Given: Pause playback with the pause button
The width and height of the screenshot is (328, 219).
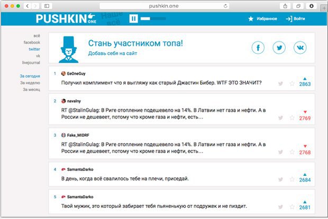Looking at the screenshot, I should [133, 18].
